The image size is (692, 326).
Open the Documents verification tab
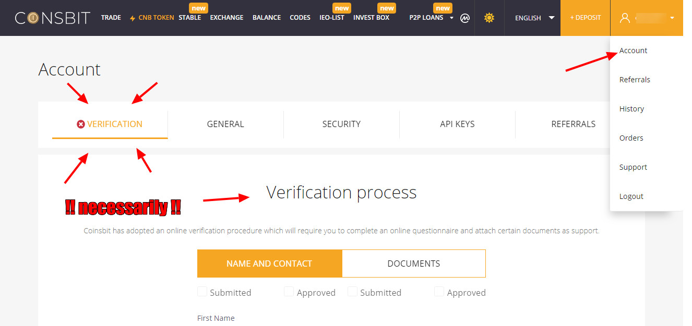point(413,264)
